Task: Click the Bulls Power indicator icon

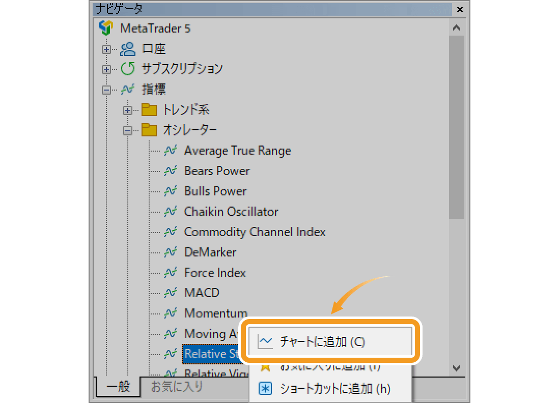Action: [x=171, y=191]
